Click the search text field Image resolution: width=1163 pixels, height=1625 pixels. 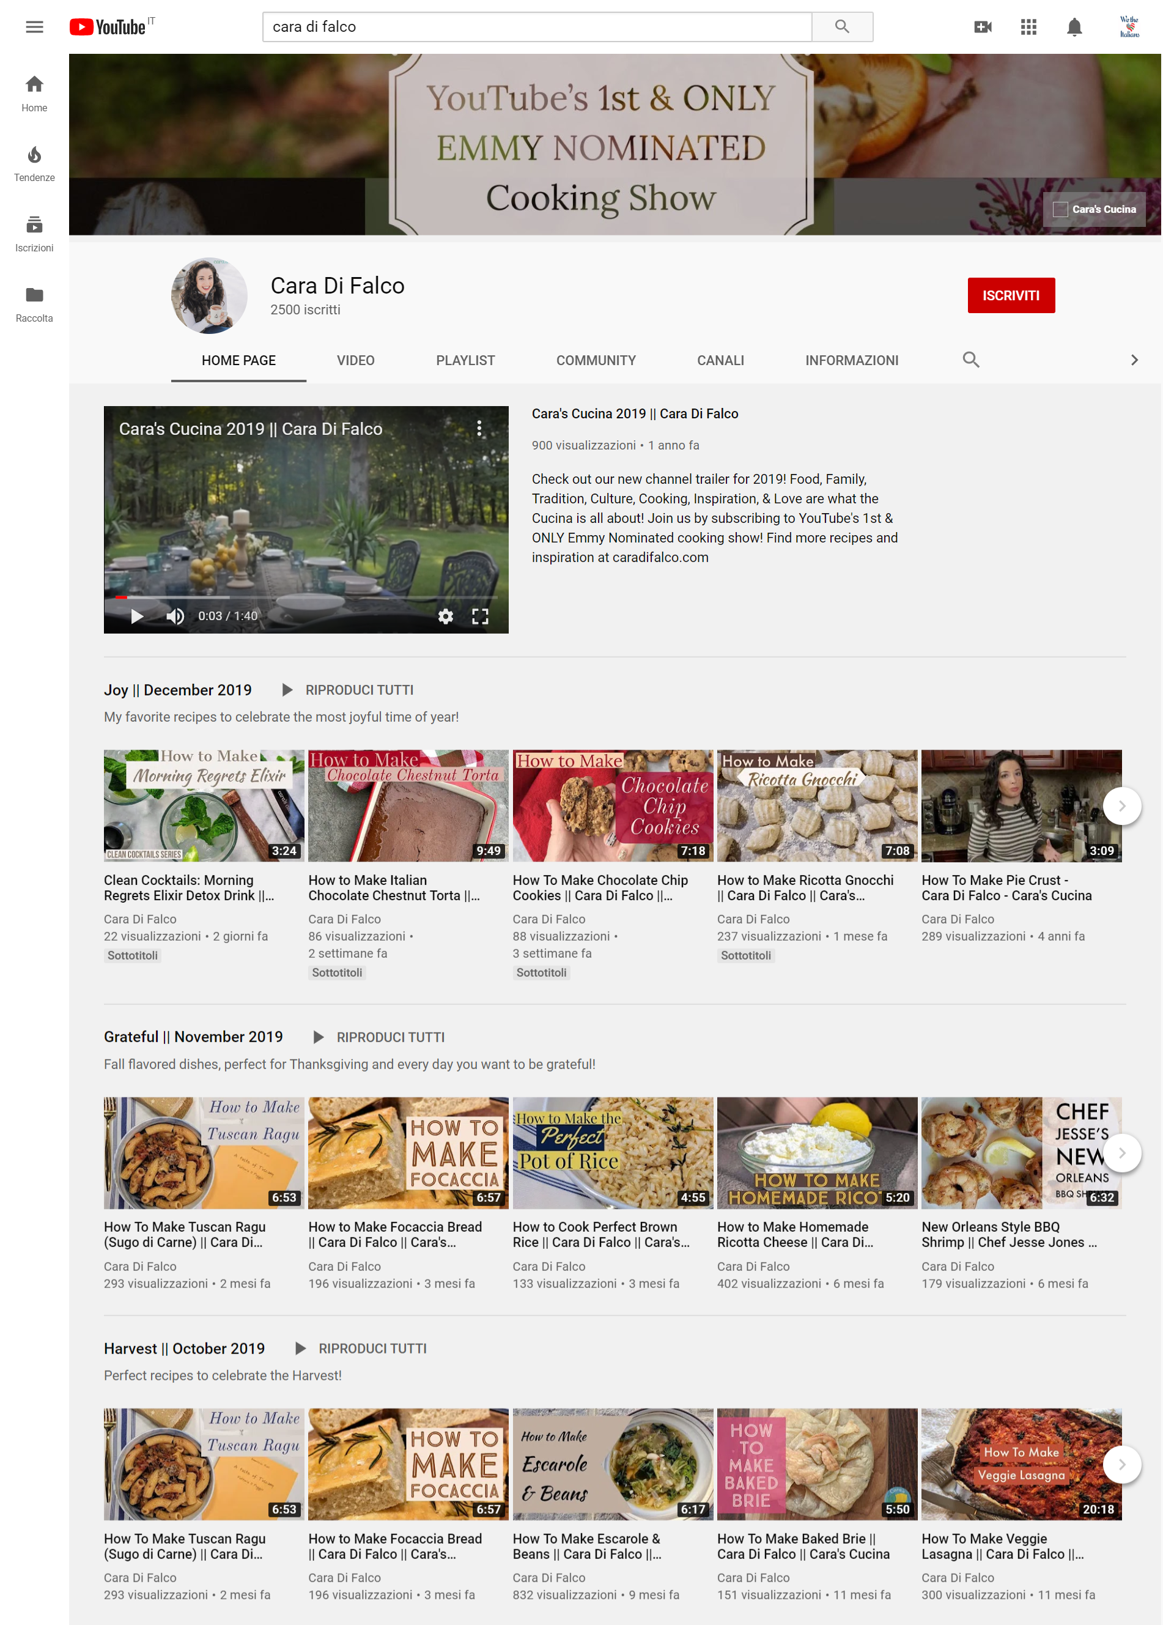(x=537, y=26)
